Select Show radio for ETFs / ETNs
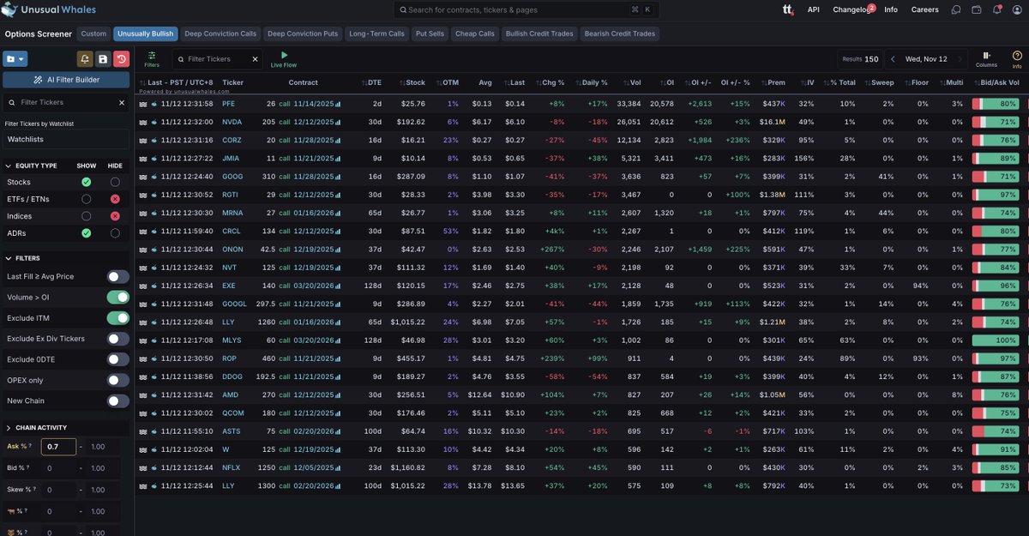 pyautogui.click(x=86, y=199)
